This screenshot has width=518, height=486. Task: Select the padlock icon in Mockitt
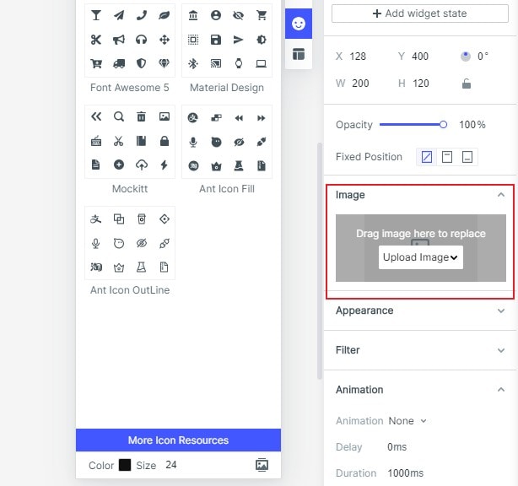pyautogui.click(x=165, y=141)
